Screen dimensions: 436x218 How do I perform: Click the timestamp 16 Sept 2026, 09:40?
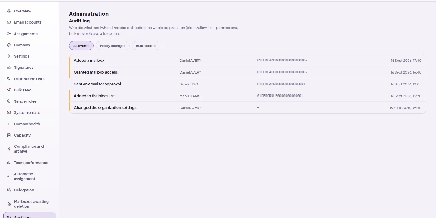(405, 108)
